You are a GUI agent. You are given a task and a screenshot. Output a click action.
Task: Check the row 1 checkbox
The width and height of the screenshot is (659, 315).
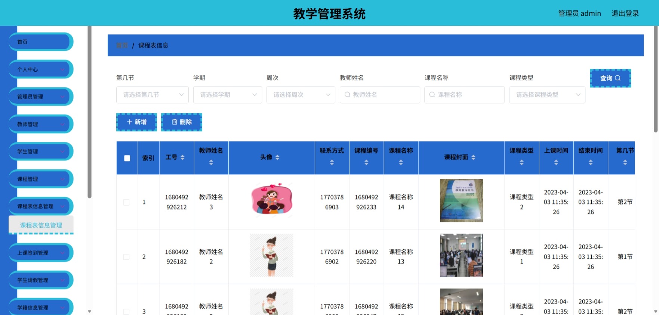[126, 202]
